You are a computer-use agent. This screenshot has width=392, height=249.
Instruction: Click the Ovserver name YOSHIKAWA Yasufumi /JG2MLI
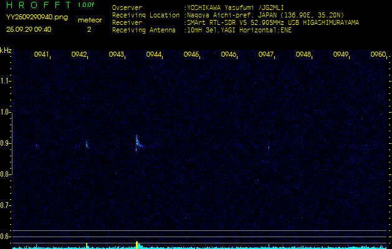coord(234,8)
